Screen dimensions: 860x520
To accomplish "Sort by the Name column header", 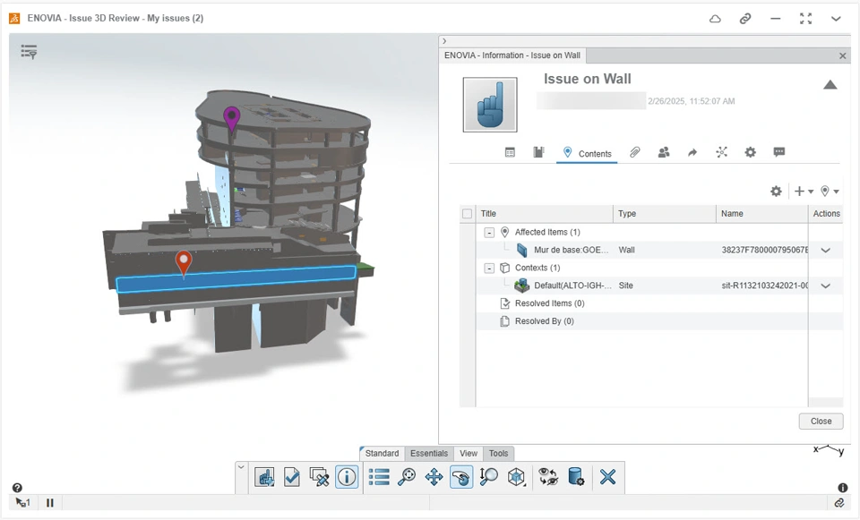I will [761, 214].
